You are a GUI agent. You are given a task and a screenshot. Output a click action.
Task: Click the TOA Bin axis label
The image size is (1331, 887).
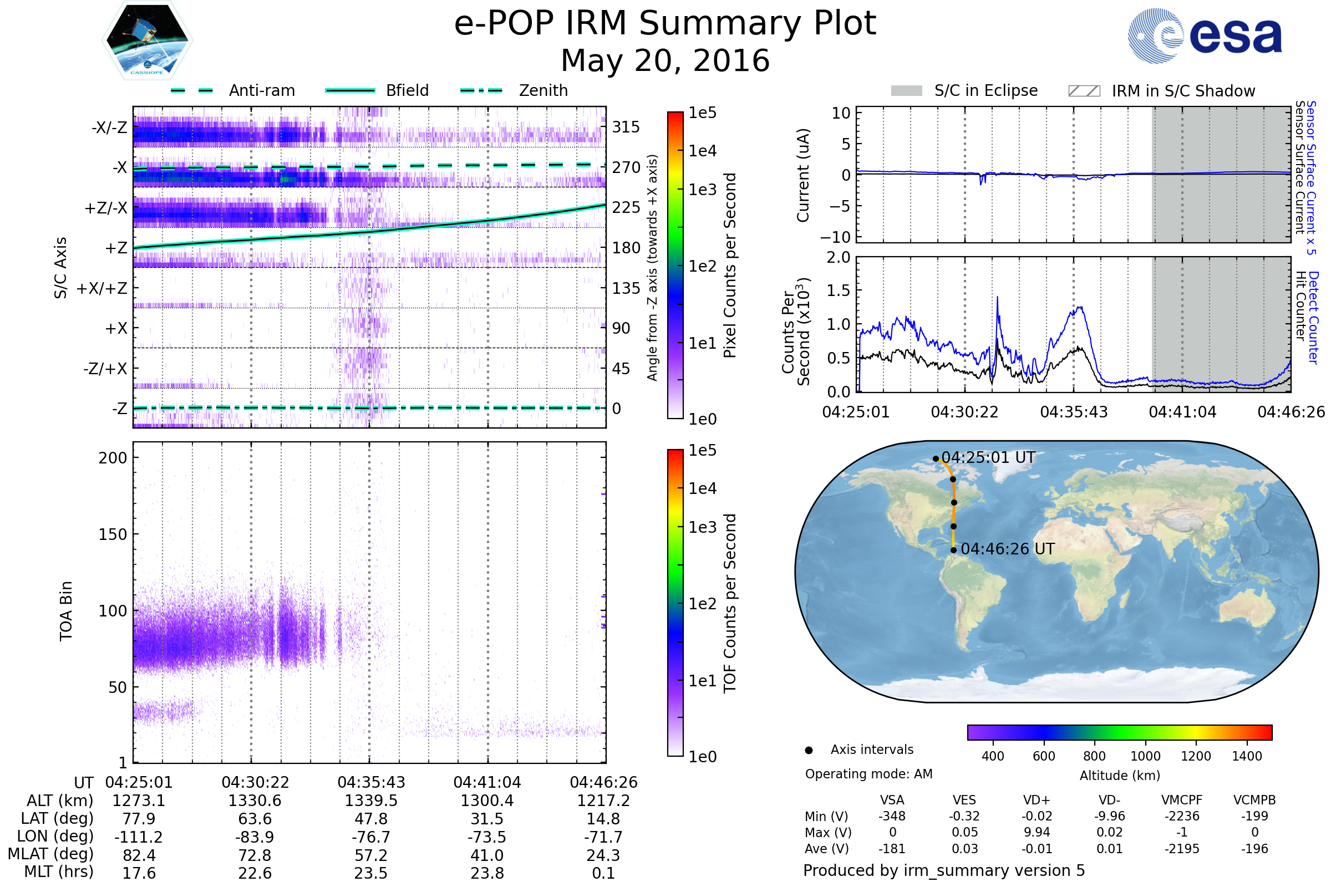(66, 611)
